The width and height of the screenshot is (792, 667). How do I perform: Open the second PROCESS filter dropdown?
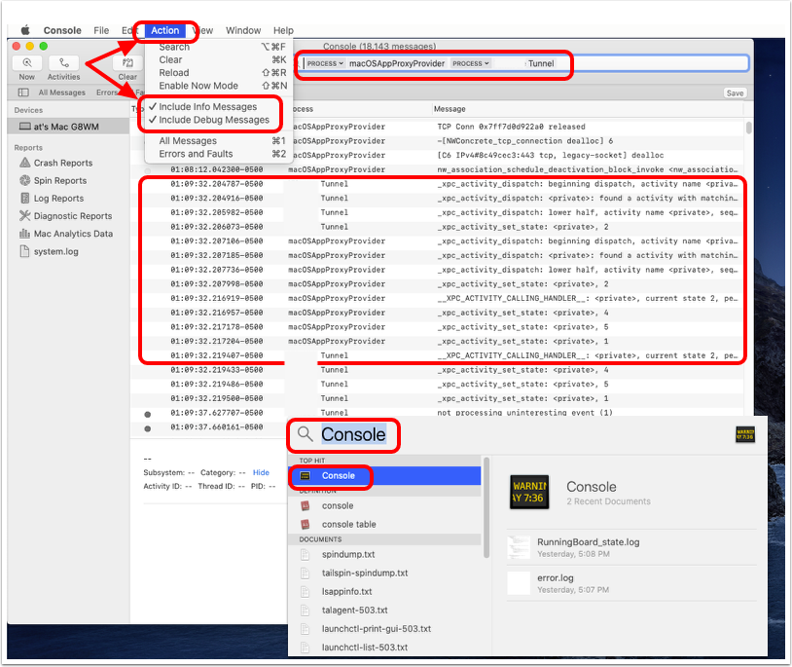(x=471, y=63)
